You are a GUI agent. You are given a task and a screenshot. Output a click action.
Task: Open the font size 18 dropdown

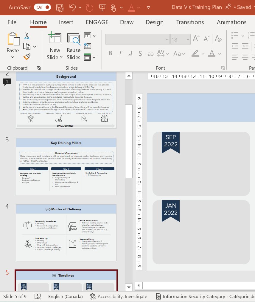pos(188,39)
